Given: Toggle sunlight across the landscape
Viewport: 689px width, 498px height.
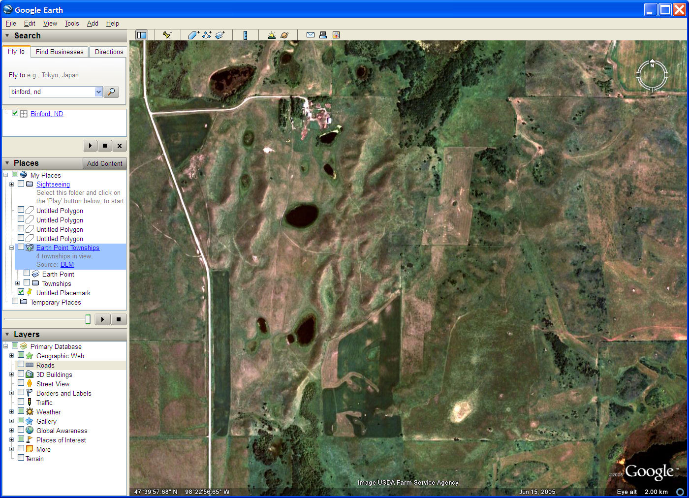Looking at the screenshot, I should click(x=271, y=35).
